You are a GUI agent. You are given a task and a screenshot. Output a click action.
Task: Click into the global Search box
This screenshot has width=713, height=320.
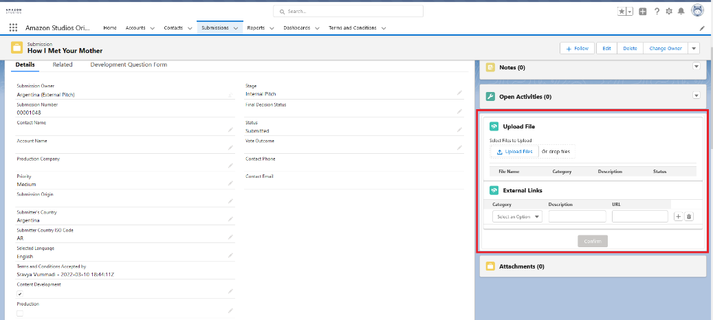[348, 11]
